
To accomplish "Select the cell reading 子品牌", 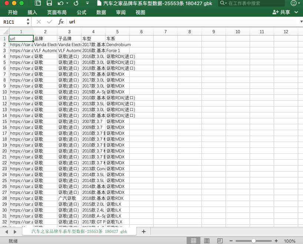I will (x=69, y=38).
